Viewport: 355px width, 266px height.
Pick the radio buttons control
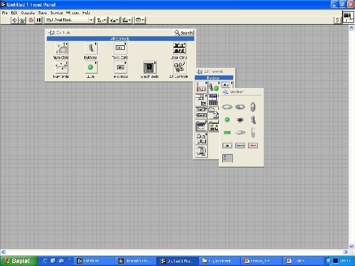pyautogui.click(x=227, y=158)
